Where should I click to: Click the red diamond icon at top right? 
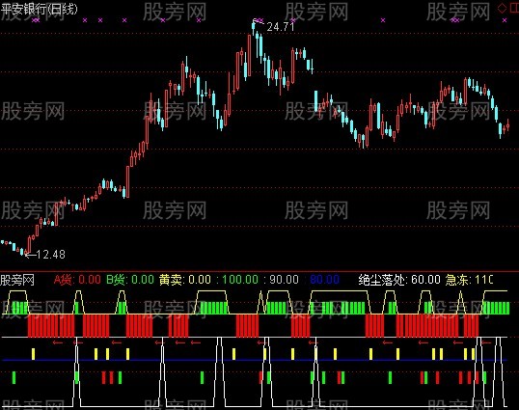coord(502,9)
